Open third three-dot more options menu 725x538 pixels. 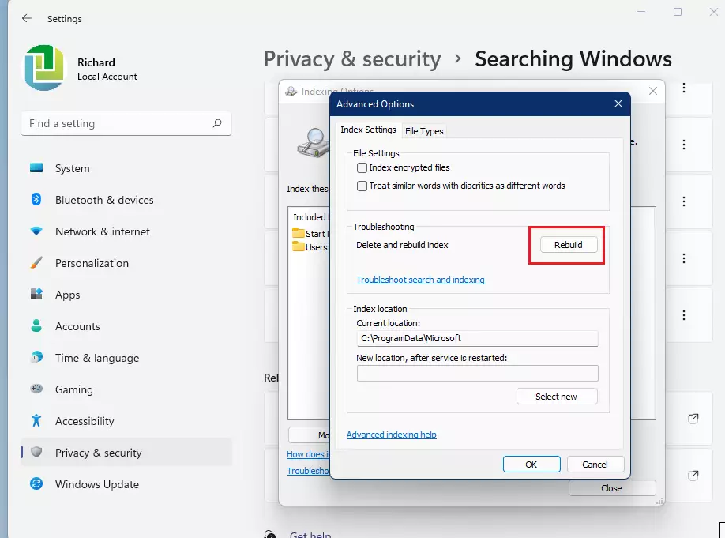684,201
